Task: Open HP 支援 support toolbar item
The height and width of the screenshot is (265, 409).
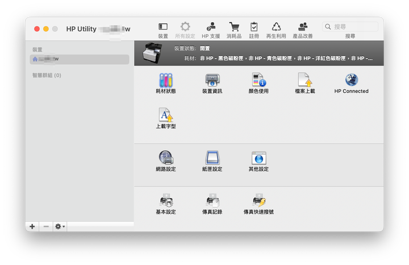Action: pos(211,30)
